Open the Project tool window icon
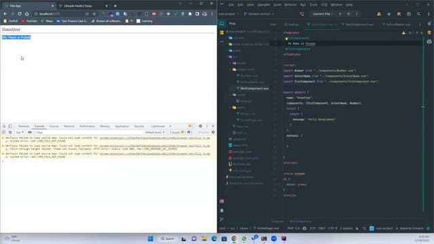The image size is (434, 244). 222,24
